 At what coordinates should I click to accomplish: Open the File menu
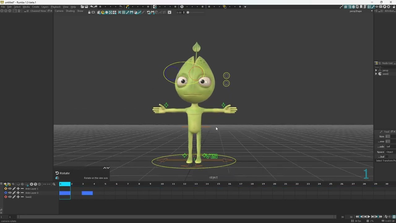tap(3, 7)
